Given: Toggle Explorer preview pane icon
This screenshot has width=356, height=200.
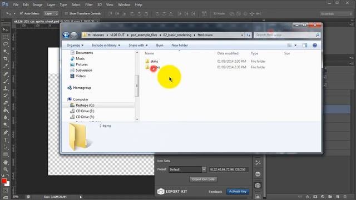Looking at the screenshot, I should coord(305,46).
